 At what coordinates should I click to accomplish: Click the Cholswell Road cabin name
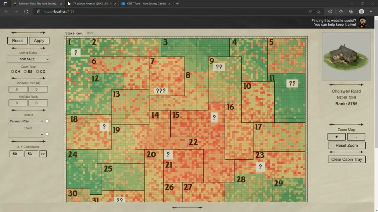(346, 91)
